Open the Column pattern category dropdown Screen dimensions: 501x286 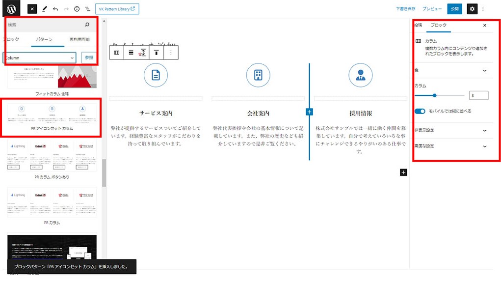point(39,57)
